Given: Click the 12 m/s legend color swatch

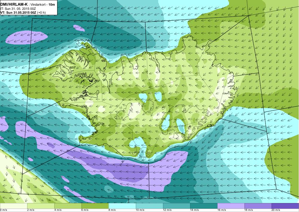Looking at the screenshot, I should tap(177, 206).
